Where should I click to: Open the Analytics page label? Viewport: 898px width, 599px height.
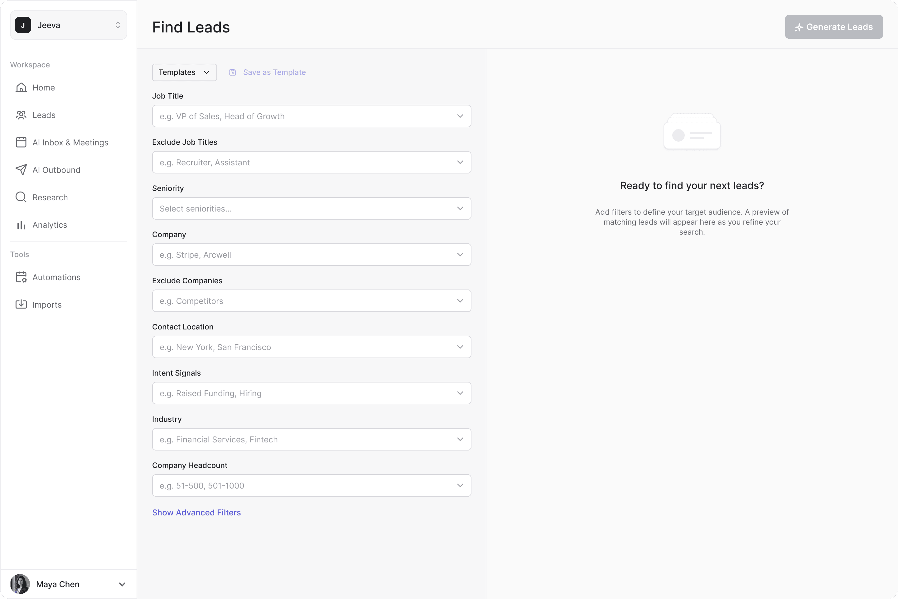(50, 225)
